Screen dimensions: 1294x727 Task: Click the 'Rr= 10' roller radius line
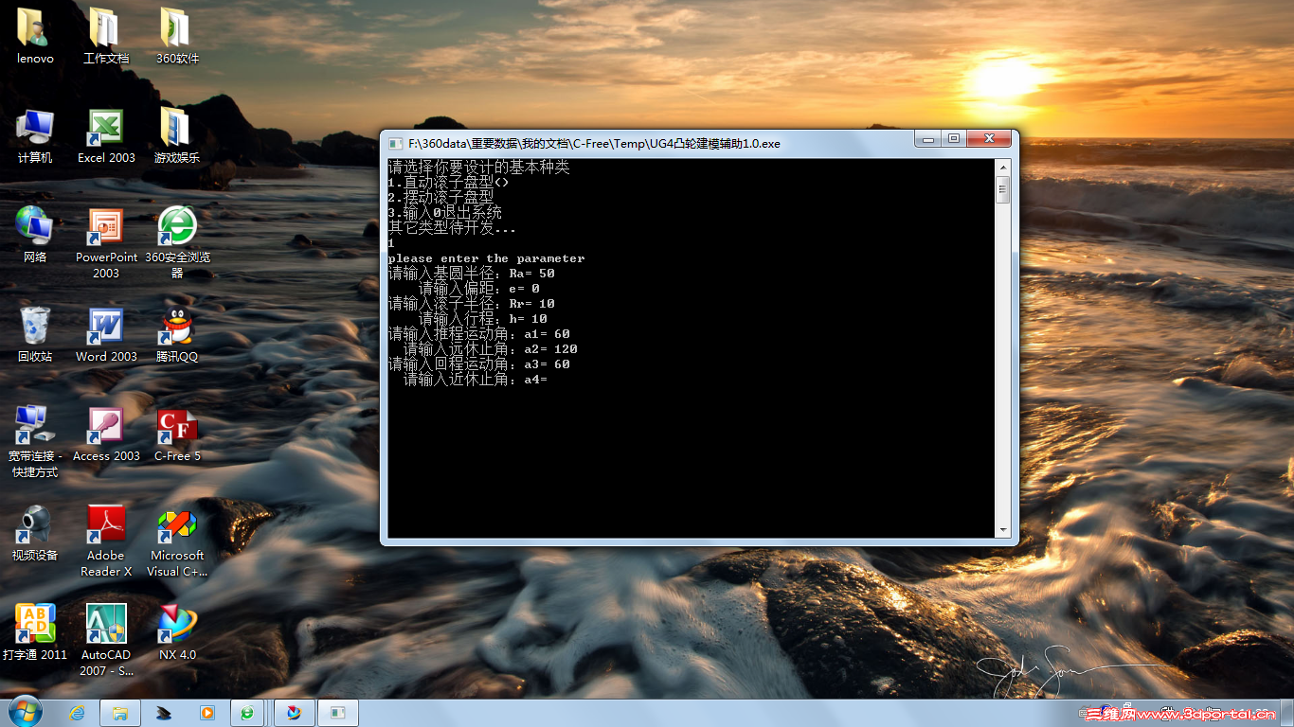pyautogui.click(x=472, y=304)
